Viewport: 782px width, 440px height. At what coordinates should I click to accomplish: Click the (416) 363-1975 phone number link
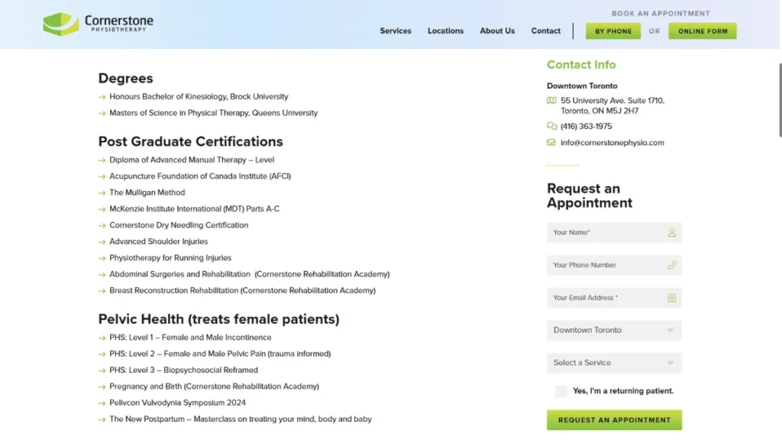[586, 126]
